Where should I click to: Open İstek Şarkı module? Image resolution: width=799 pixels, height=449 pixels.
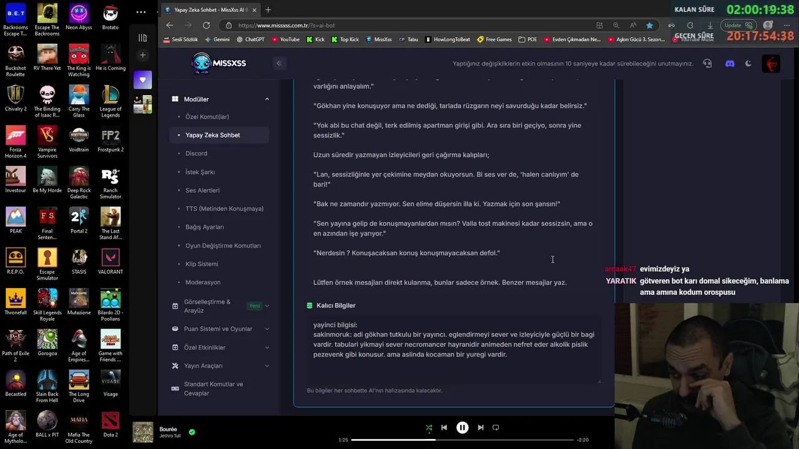click(x=200, y=172)
